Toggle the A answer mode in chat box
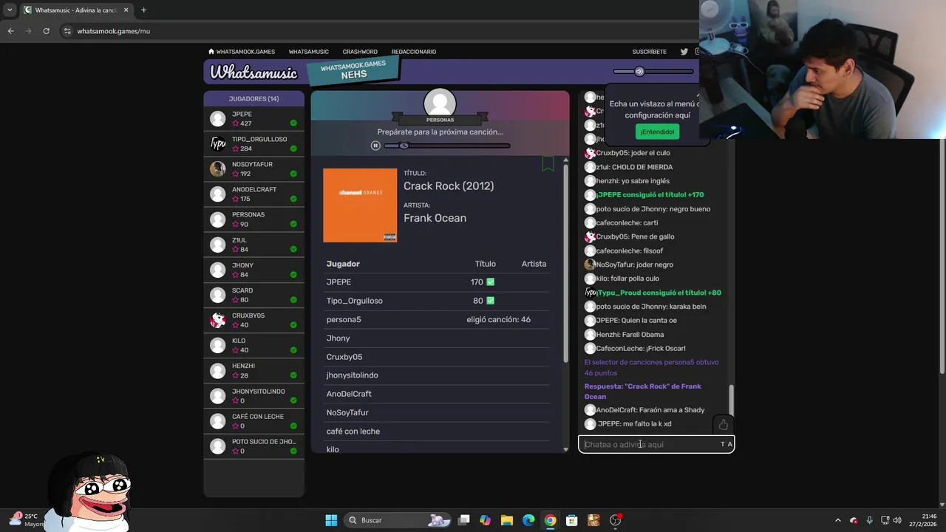This screenshot has height=532, width=946. (x=729, y=444)
